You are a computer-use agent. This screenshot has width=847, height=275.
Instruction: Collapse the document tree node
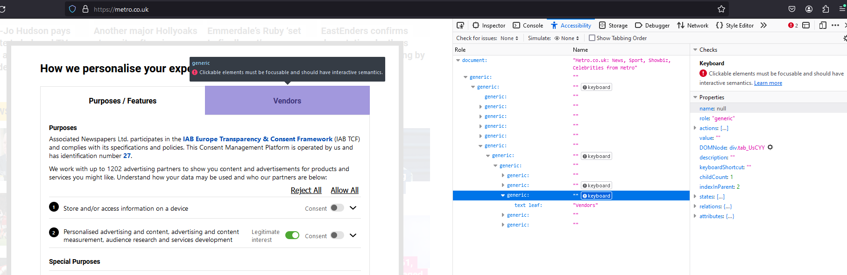pos(458,60)
